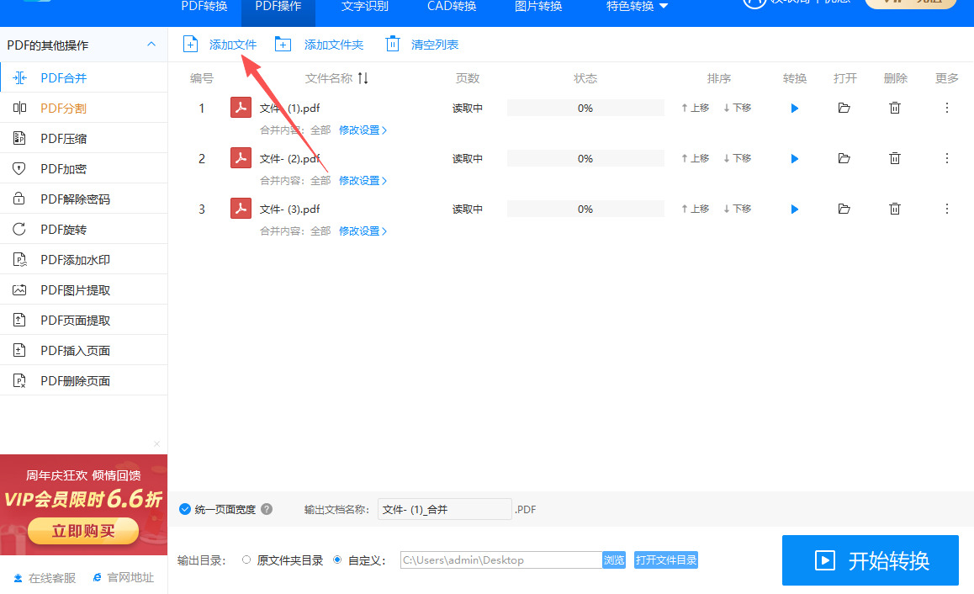This screenshot has width=974, height=594.
Task: Click file name 文件-(3).pdf
Action: 290,209
